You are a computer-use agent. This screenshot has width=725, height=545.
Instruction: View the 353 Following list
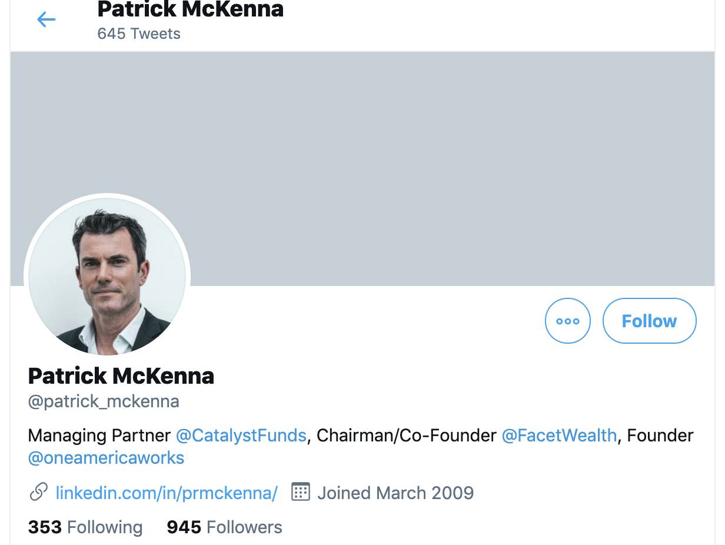pyautogui.click(x=85, y=527)
